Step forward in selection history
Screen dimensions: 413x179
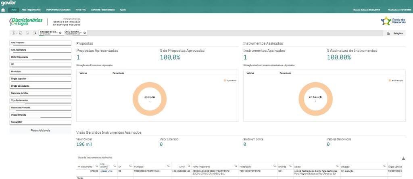coord(27,33)
